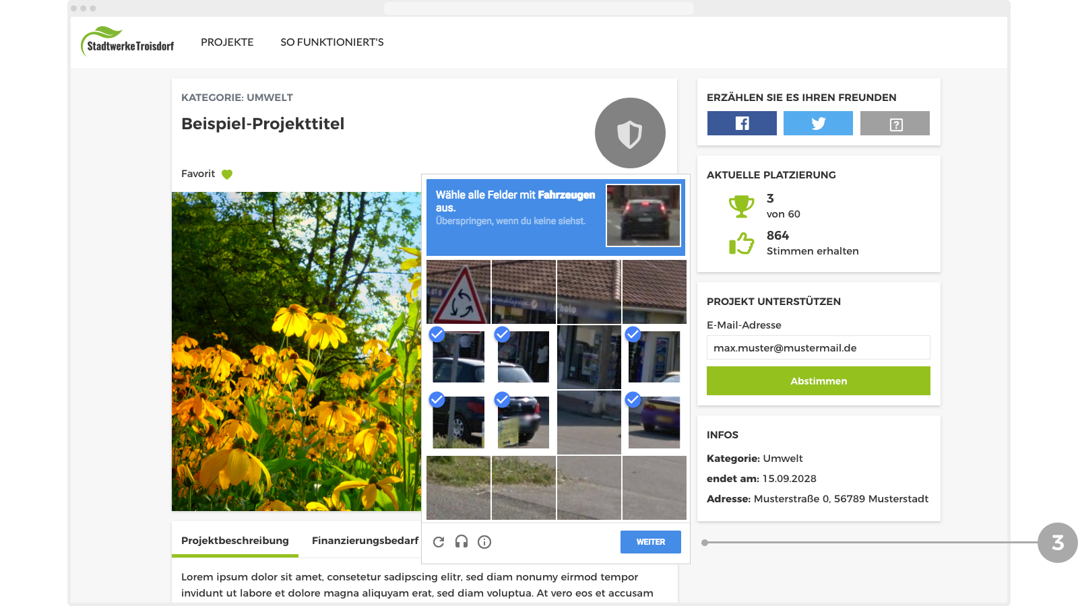Click the WEITER button in captcha

(651, 542)
